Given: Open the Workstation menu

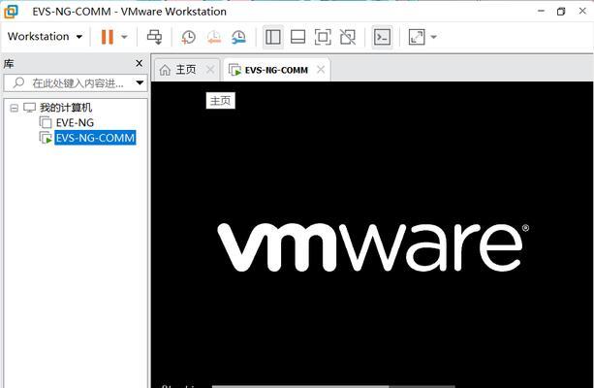Looking at the screenshot, I should click(x=45, y=37).
